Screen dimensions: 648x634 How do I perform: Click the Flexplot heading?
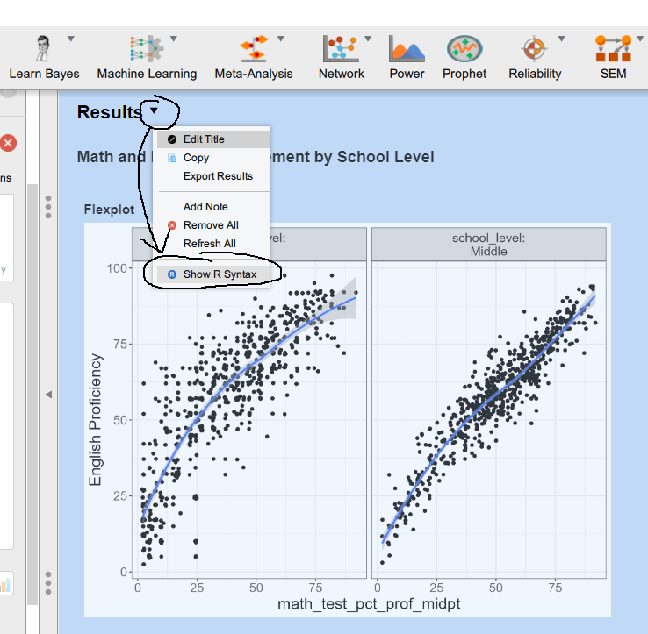tap(109, 210)
